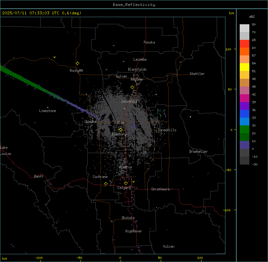The width and height of the screenshot is (268, 262).
Task: Select yellow diamond marker between Olds and Didsbury
Action: [121, 130]
